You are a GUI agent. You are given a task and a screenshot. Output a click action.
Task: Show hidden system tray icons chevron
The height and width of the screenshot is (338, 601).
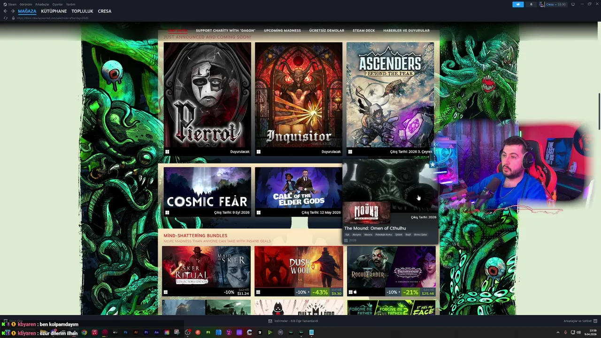pyautogui.click(x=558, y=332)
